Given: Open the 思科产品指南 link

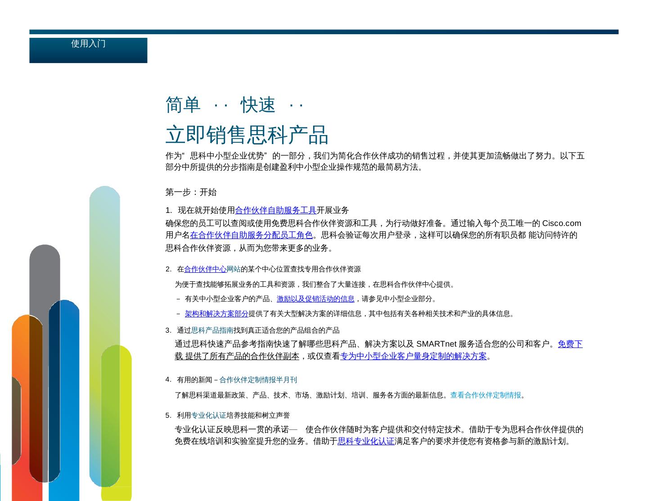Looking at the screenshot, I should point(212,330).
